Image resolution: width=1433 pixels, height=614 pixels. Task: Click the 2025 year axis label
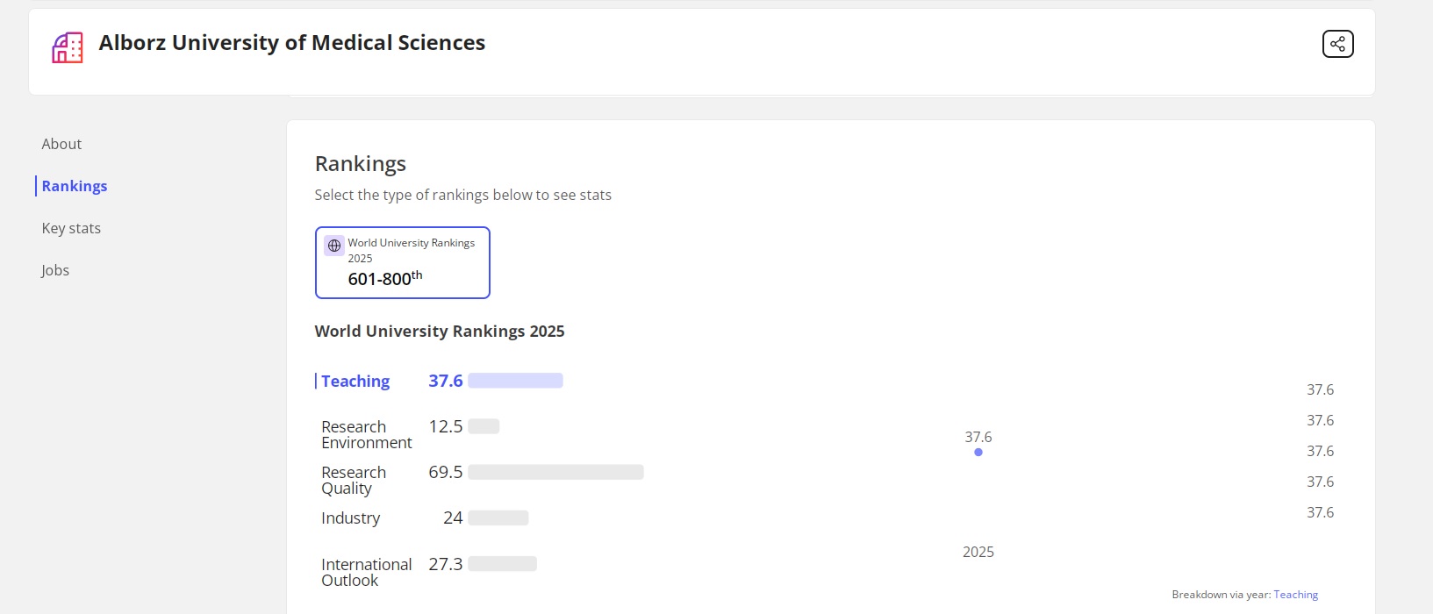tap(978, 552)
